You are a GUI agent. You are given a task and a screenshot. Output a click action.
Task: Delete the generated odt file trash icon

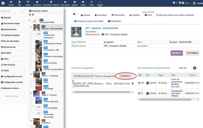point(132,84)
